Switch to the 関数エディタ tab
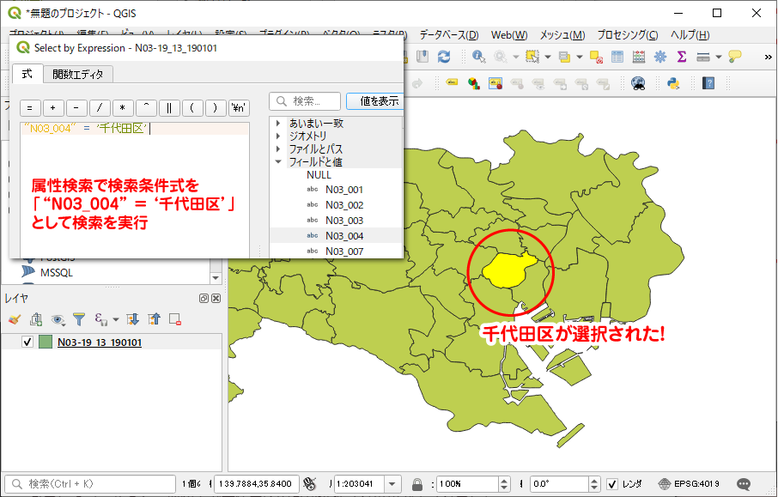 [77, 74]
